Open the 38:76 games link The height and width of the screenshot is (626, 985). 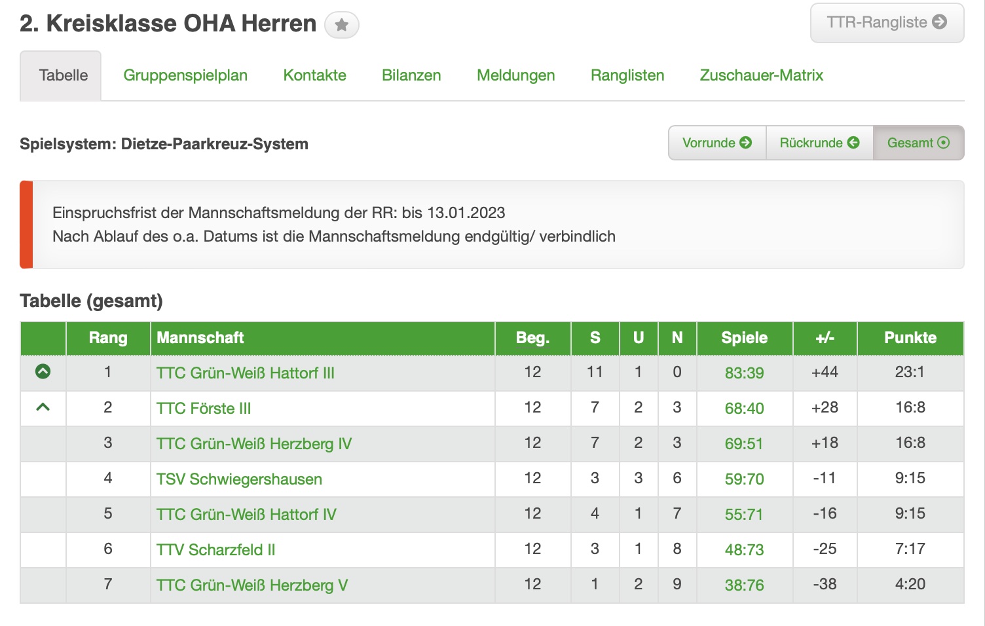(744, 585)
